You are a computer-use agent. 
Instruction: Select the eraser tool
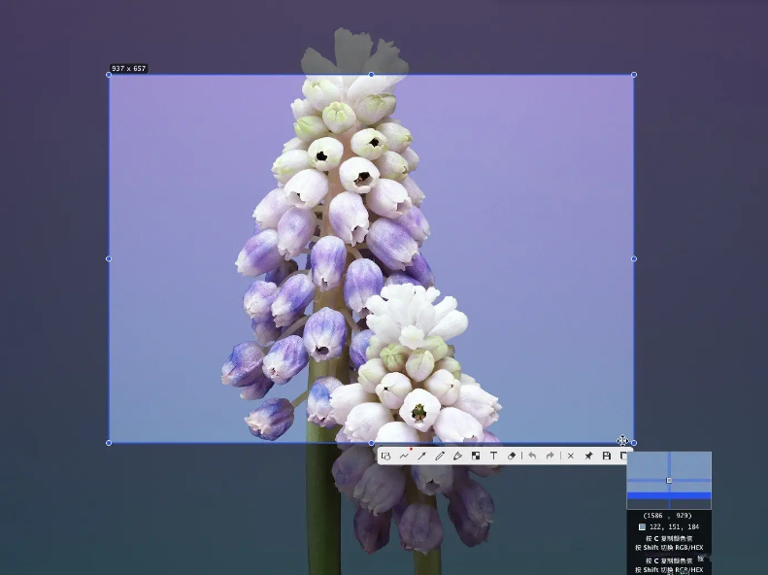point(512,456)
